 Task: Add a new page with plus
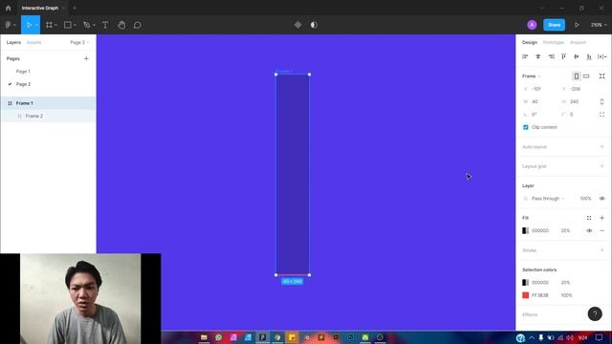coord(86,58)
